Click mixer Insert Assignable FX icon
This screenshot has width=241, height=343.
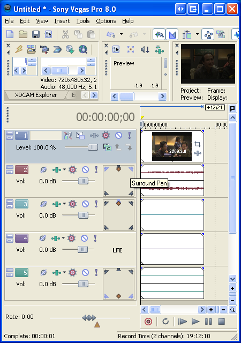click(159, 49)
